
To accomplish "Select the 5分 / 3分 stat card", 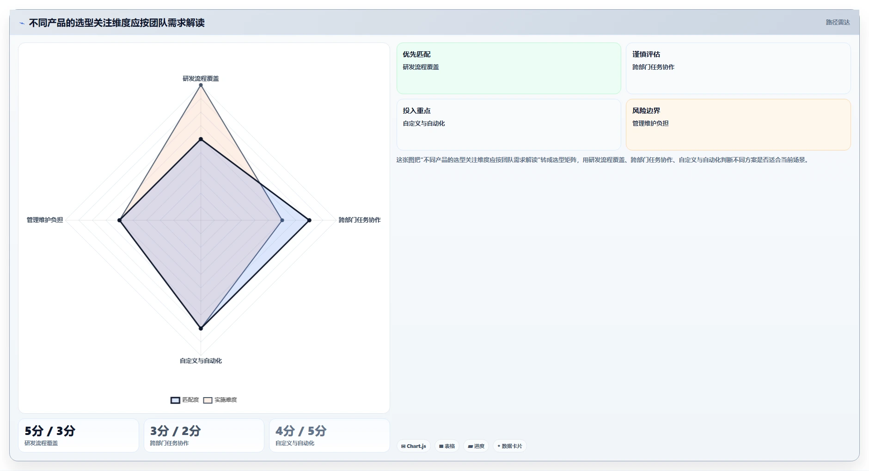I will click(x=79, y=435).
